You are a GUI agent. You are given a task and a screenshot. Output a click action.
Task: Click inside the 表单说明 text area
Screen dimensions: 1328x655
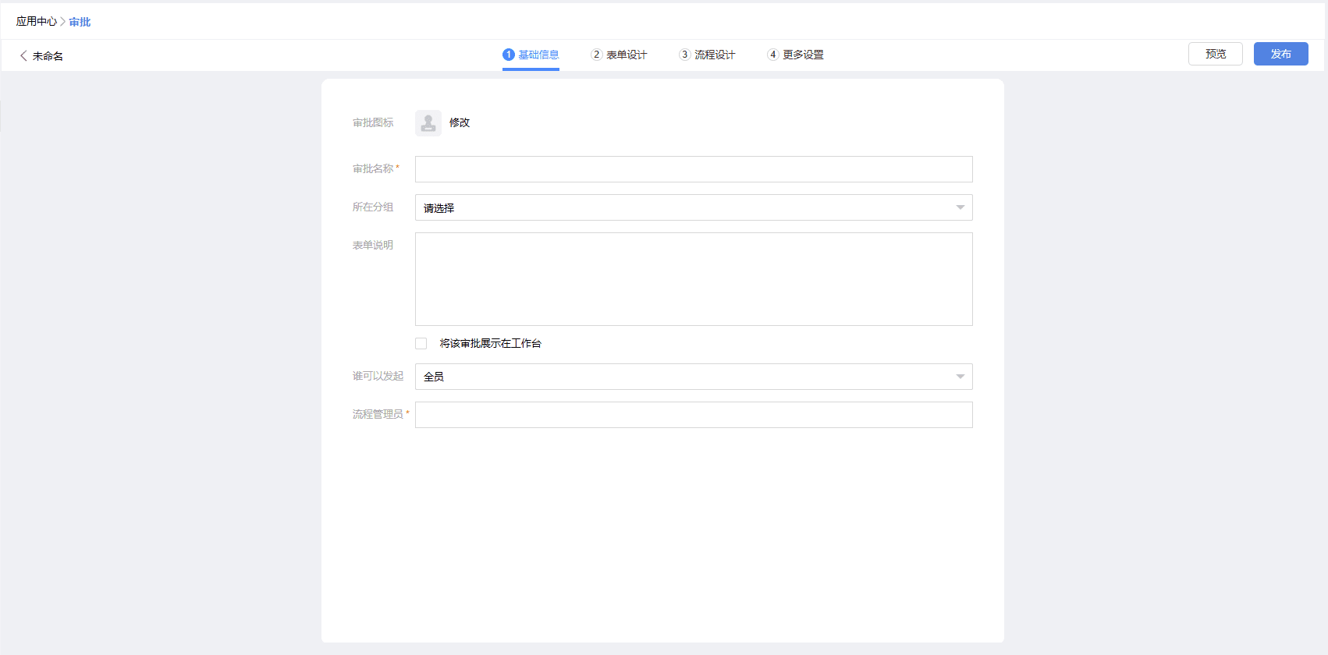click(694, 279)
